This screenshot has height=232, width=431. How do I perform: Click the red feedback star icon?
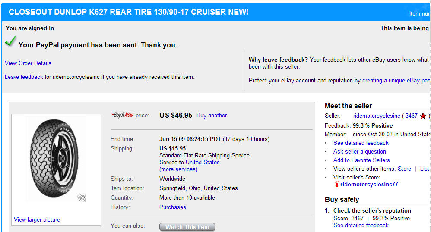(x=423, y=116)
